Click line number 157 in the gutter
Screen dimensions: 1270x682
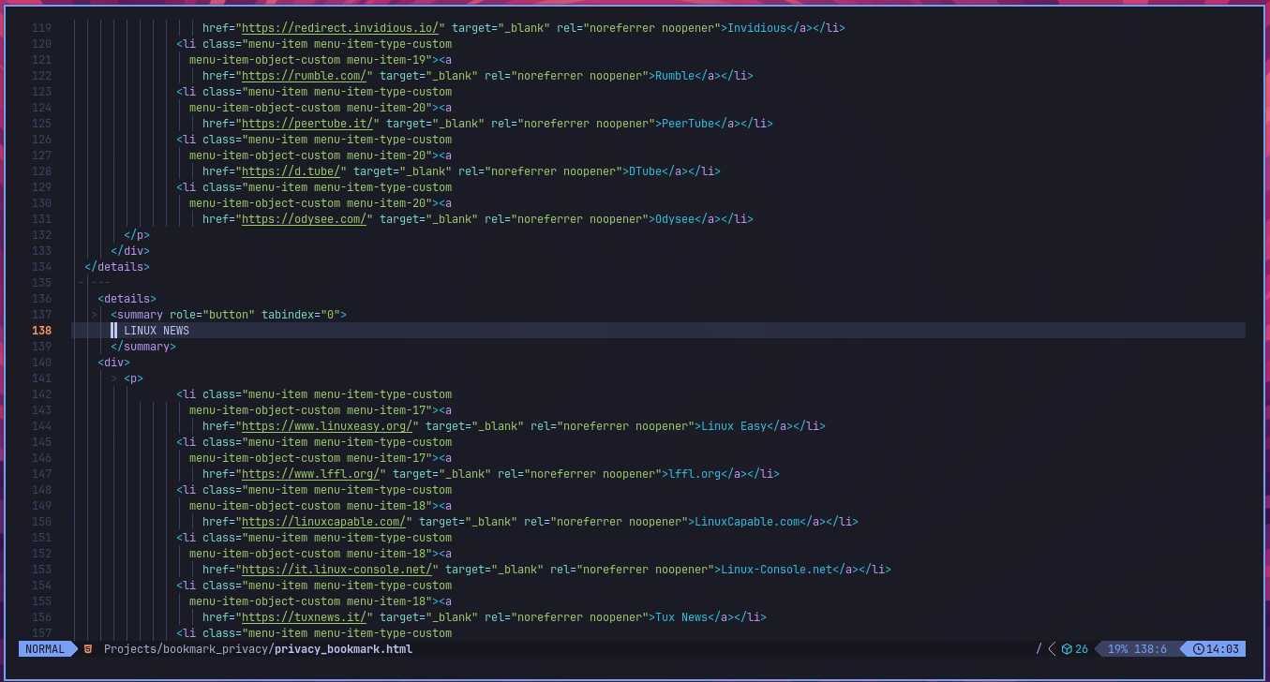[41, 633]
